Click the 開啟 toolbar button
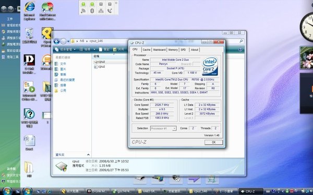Viewport: 313px width, 195px height. 104,49
